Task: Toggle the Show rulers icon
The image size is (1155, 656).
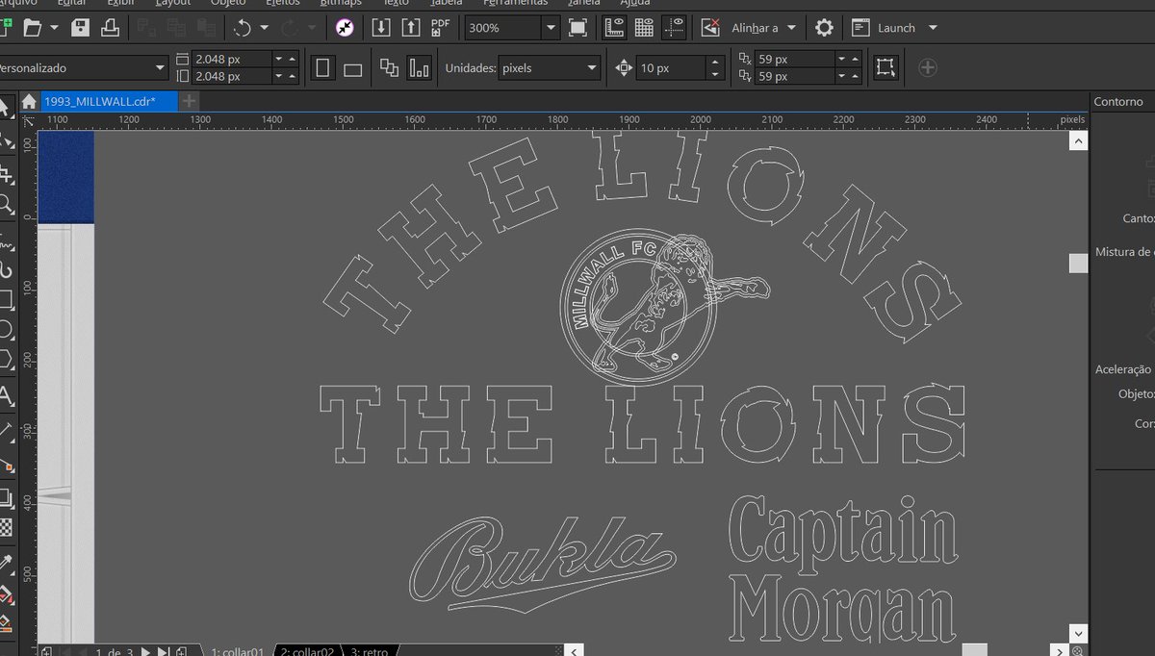Action: tap(614, 28)
